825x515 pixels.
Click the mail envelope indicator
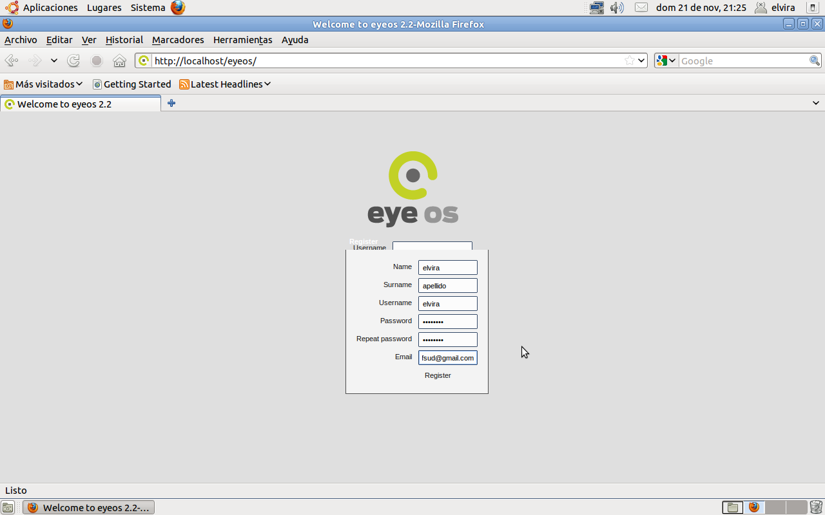click(641, 8)
